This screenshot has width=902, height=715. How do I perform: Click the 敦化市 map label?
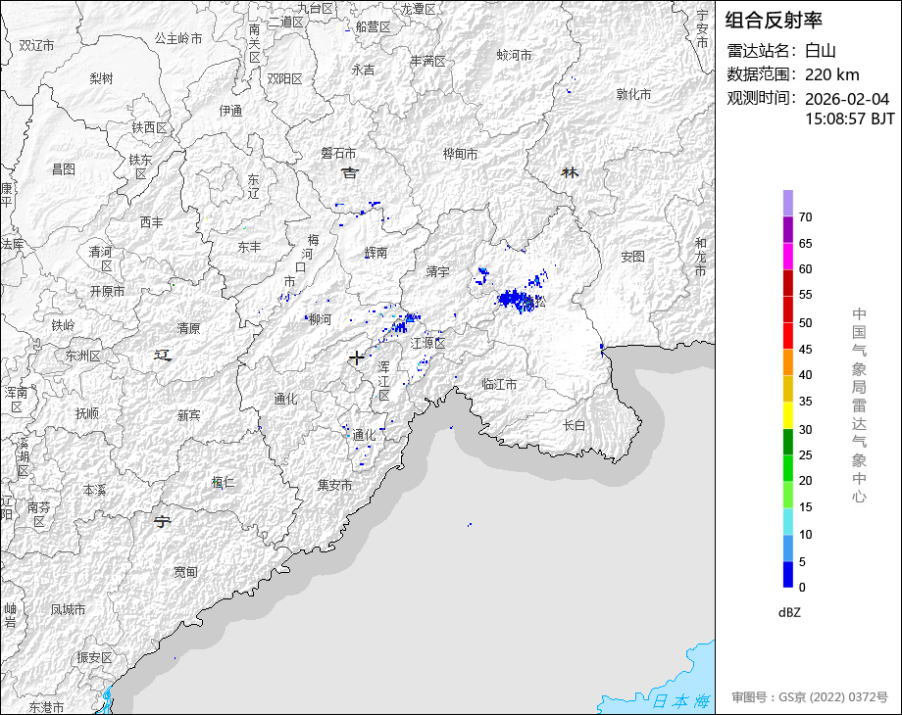pos(634,94)
